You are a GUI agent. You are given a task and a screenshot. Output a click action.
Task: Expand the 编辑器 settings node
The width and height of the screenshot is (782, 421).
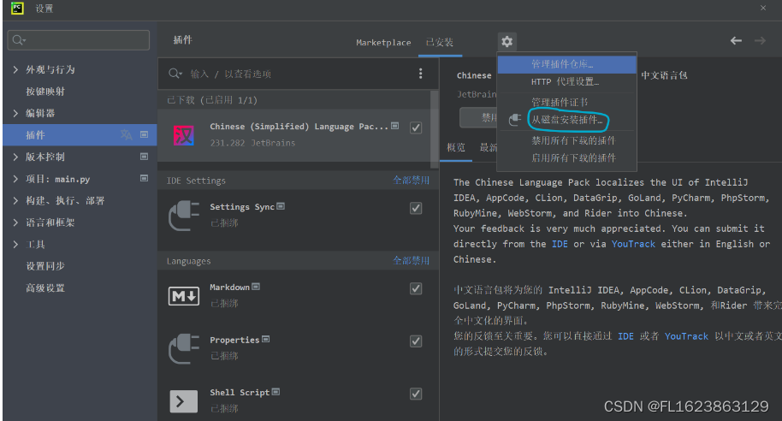(x=15, y=113)
